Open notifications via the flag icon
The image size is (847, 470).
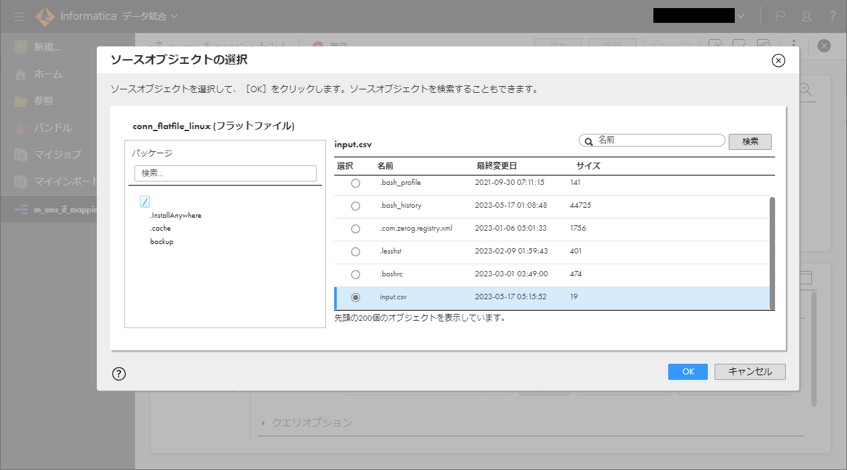(780, 15)
